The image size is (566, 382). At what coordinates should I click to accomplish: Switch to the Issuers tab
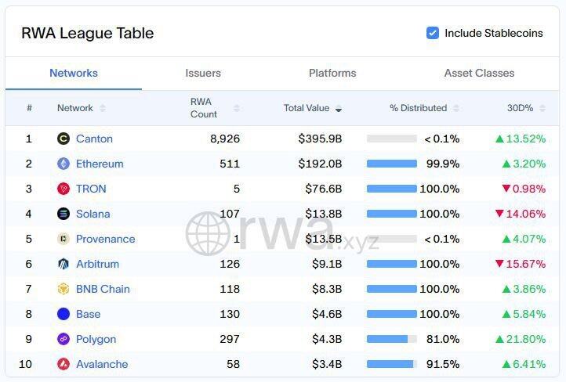coord(203,73)
